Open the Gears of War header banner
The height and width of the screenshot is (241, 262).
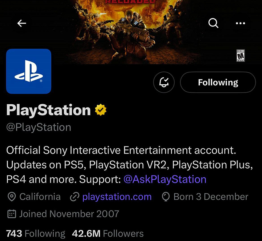coord(131,32)
